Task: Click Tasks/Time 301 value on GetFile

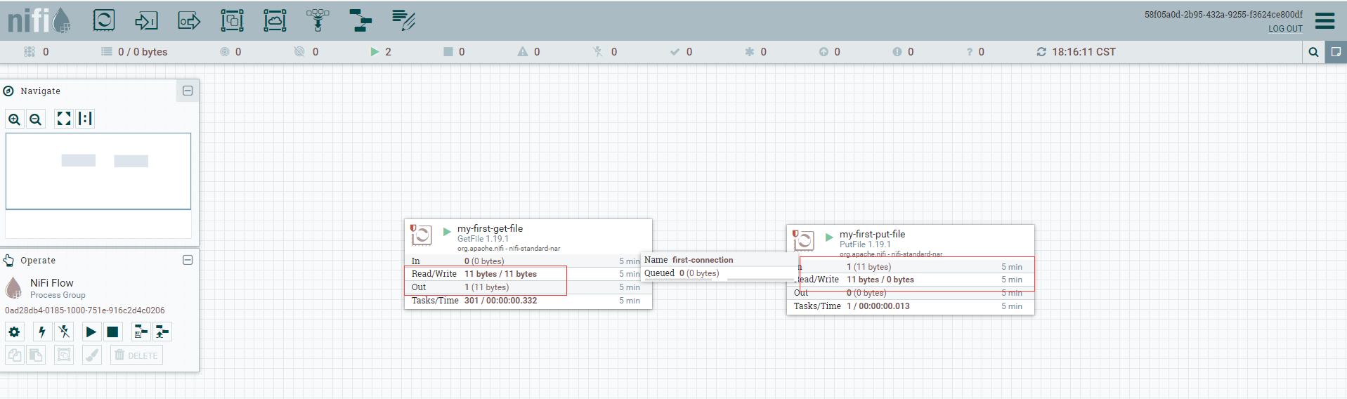Action: 500,301
